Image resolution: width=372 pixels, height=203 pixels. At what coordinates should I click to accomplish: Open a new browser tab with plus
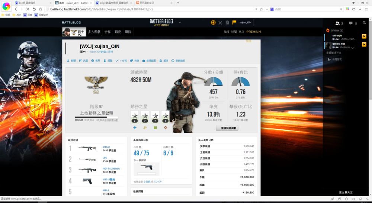pos(178,3)
